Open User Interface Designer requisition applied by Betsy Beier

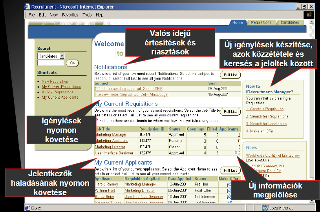(x=144, y=197)
